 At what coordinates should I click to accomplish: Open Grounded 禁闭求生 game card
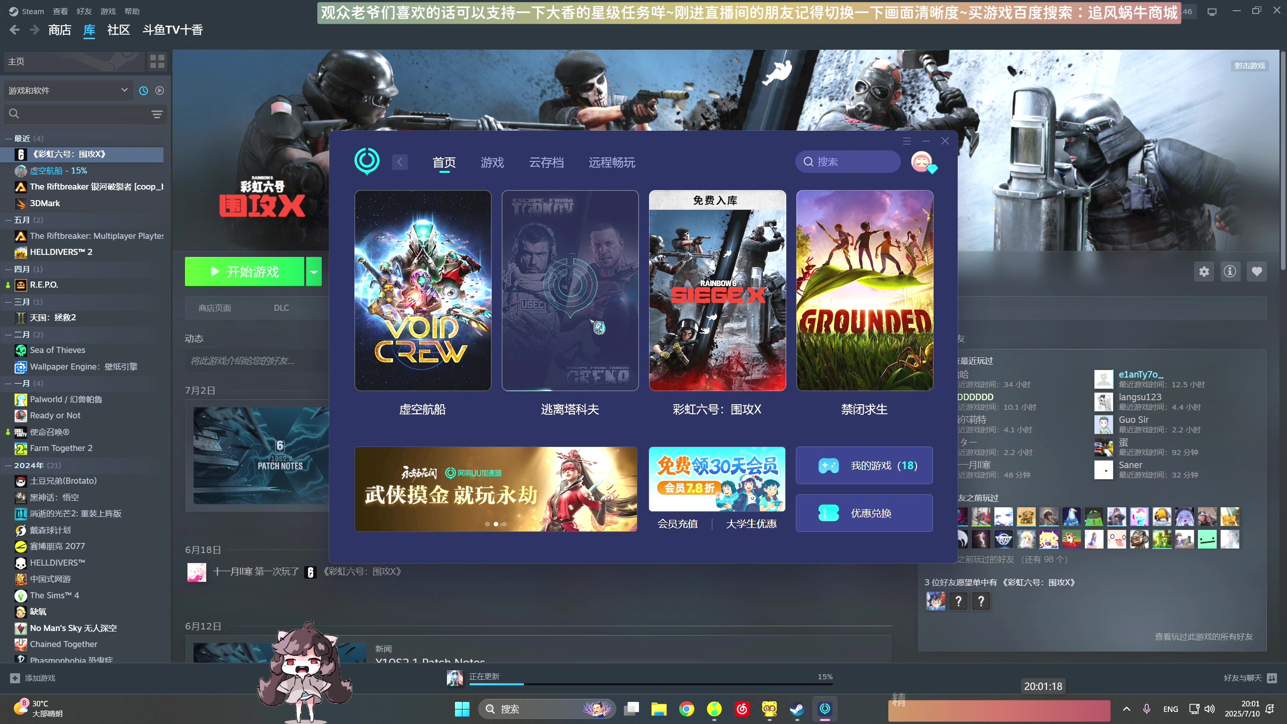(x=865, y=291)
